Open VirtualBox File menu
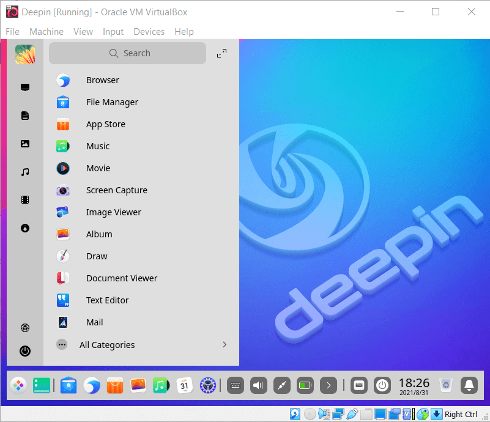Screen dimensions: 490x422 12,32
